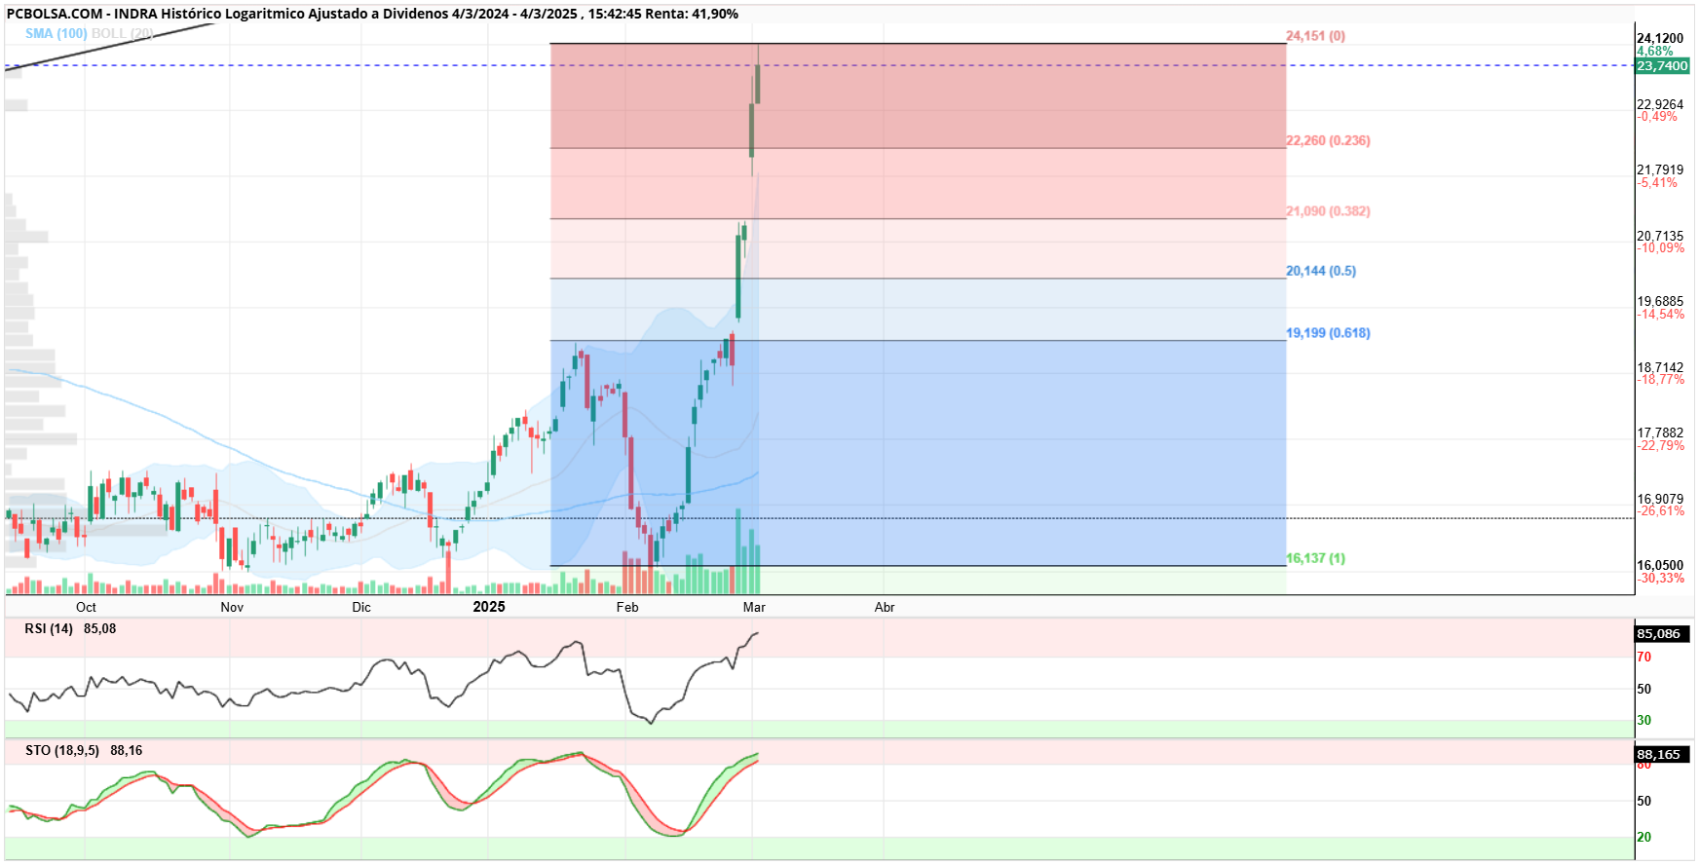Select the SMA (100) indicator label
The height and width of the screenshot is (865, 1699).
coord(57,33)
